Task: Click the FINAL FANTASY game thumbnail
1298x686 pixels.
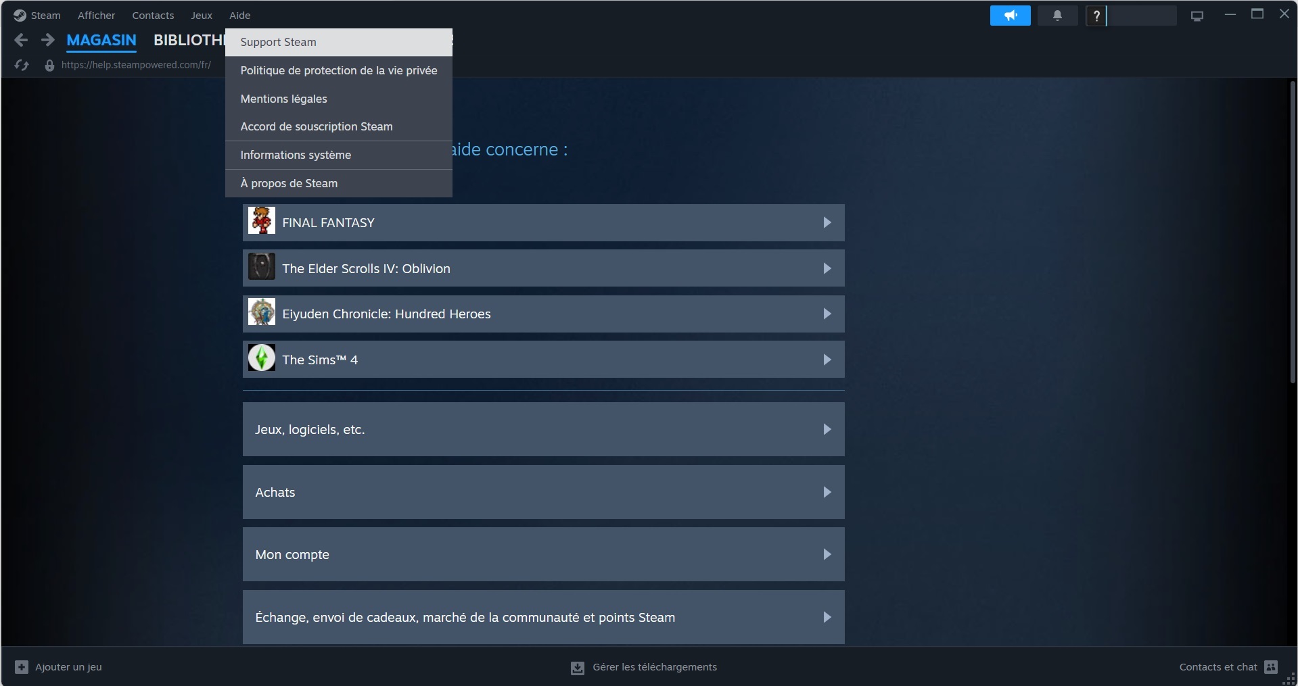Action: click(x=262, y=221)
